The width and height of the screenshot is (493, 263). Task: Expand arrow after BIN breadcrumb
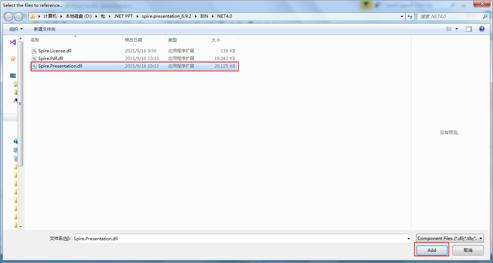click(x=213, y=16)
